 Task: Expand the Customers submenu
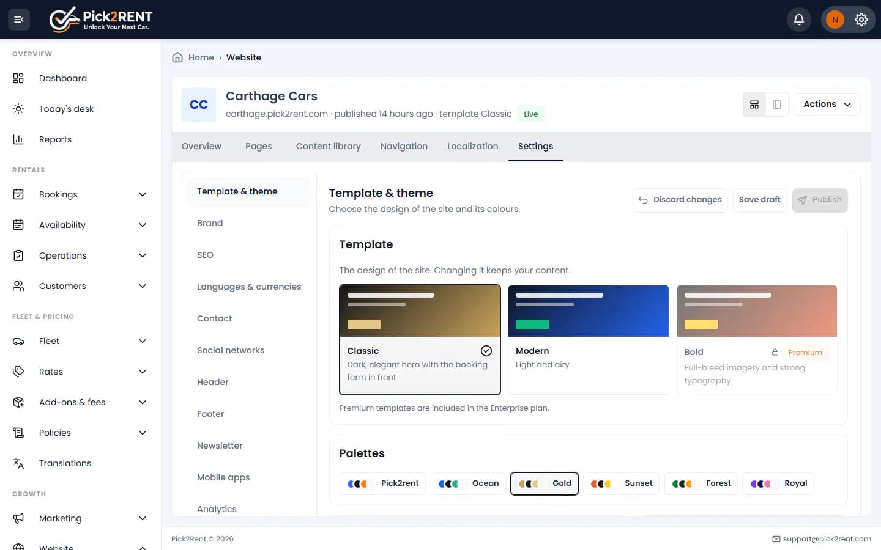coord(143,286)
